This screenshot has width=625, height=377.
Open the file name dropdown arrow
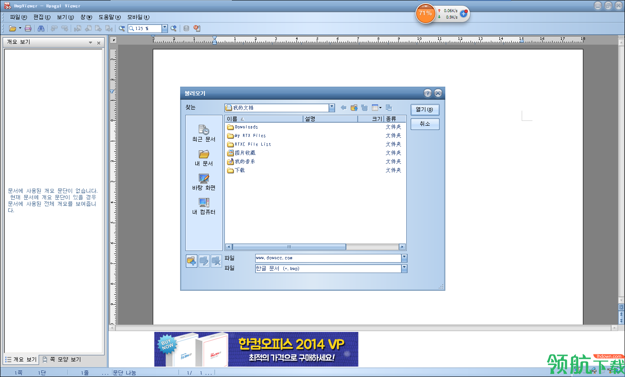click(405, 258)
